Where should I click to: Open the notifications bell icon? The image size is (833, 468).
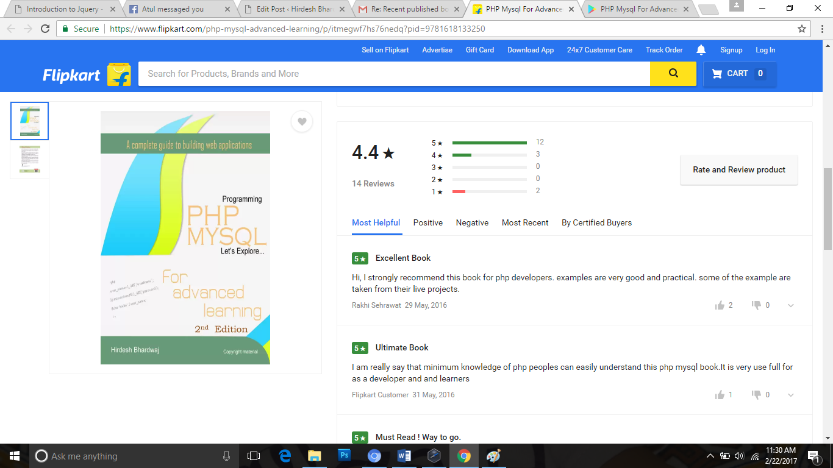701,50
